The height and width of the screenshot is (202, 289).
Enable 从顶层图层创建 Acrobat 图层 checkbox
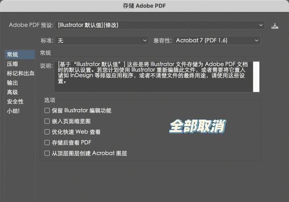pos(47,153)
